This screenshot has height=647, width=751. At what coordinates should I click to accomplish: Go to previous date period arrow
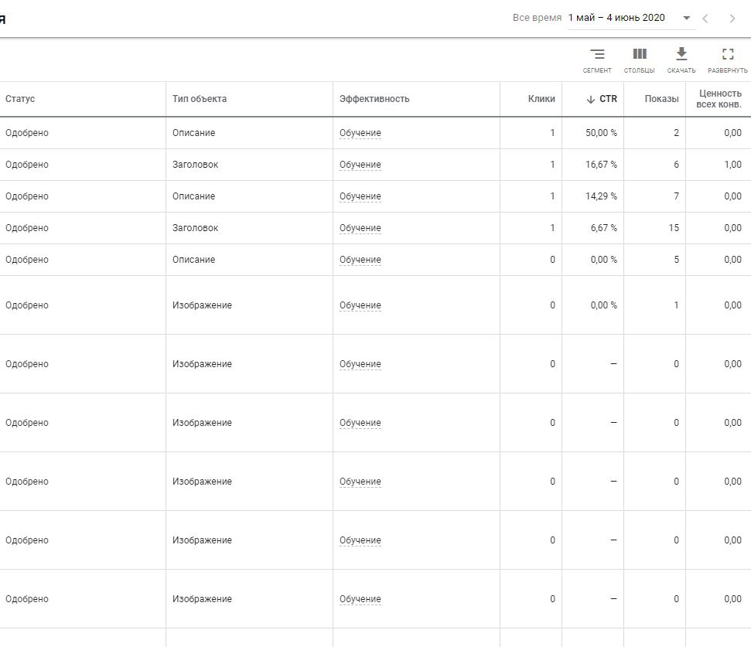[x=705, y=19]
